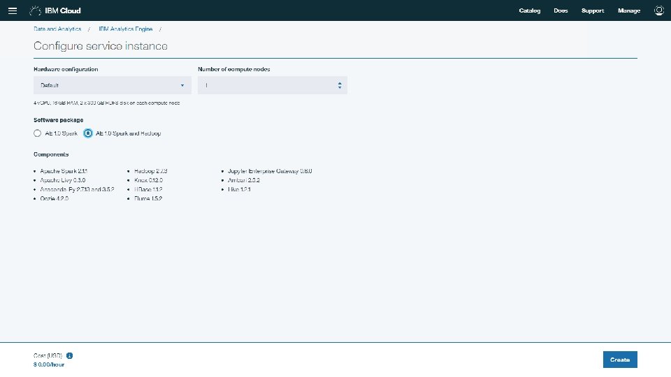Click the Hadoop 2.7.3 component

pyautogui.click(x=151, y=171)
